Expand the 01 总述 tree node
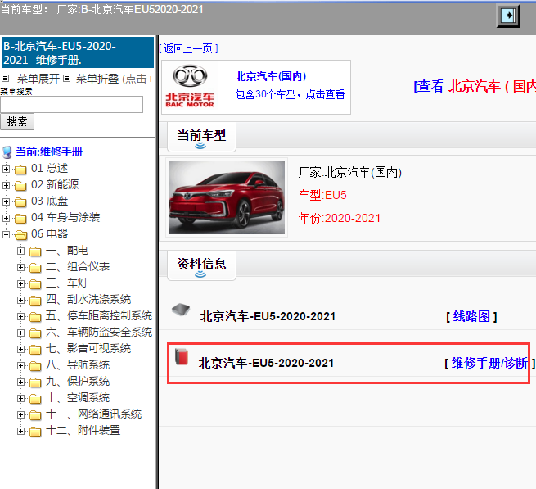The height and width of the screenshot is (489, 536). (6, 169)
